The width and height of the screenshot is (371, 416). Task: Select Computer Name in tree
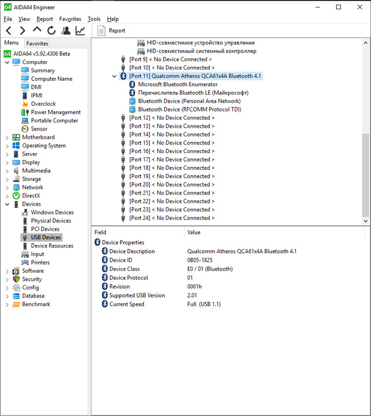[x=51, y=79]
